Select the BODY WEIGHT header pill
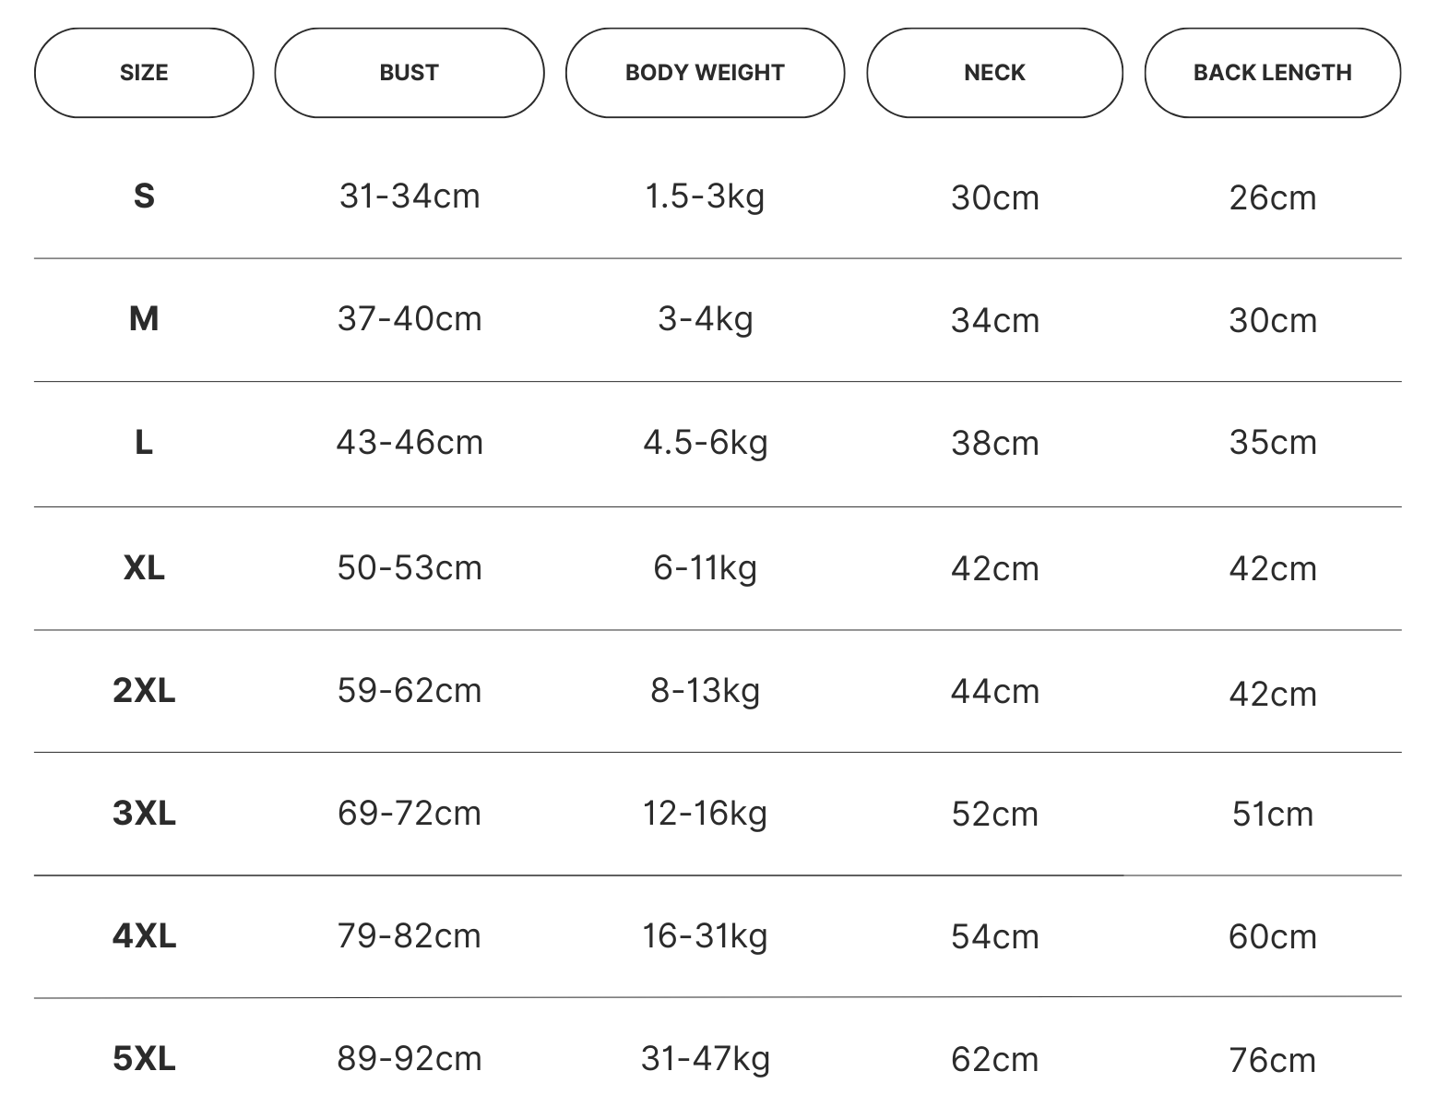The image size is (1449, 1107). [705, 73]
